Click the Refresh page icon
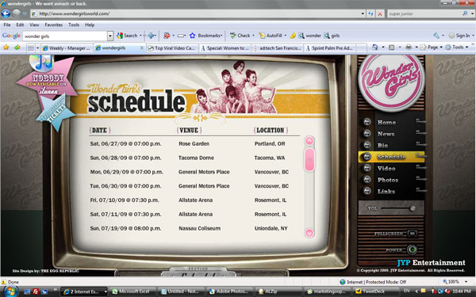 370,13
